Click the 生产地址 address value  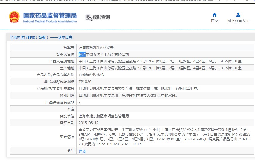click(160, 68)
